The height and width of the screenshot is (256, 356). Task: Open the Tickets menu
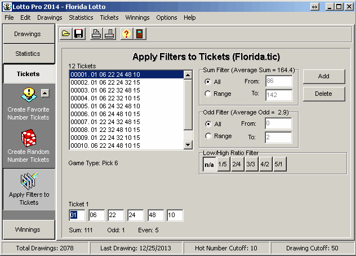[109, 17]
